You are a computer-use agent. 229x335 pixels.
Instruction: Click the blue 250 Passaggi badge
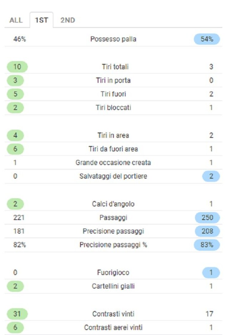click(208, 218)
